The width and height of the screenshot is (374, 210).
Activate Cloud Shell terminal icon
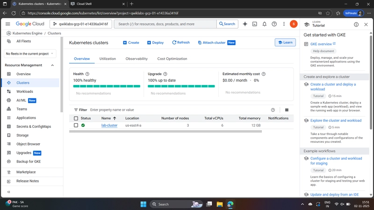pos(255,24)
